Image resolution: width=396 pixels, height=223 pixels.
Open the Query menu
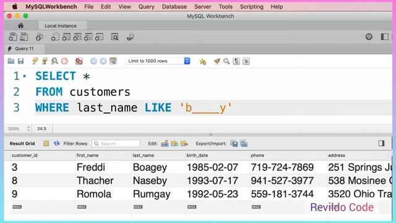[x=146, y=7]
